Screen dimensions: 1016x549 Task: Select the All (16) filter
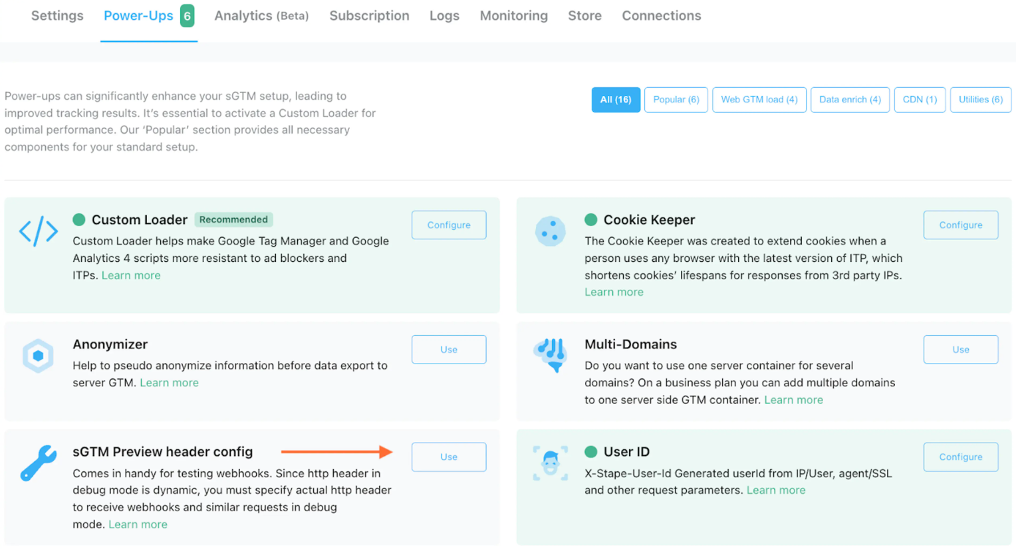616,100
